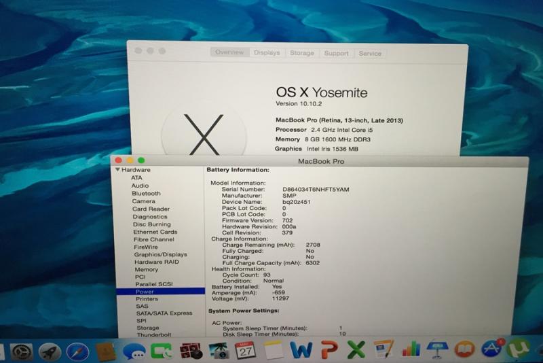Image resolution: width=543 pixels, height=363 pixels.
Task: Open Messages speech bubble icon in Dock
Action: coord(134,352)
